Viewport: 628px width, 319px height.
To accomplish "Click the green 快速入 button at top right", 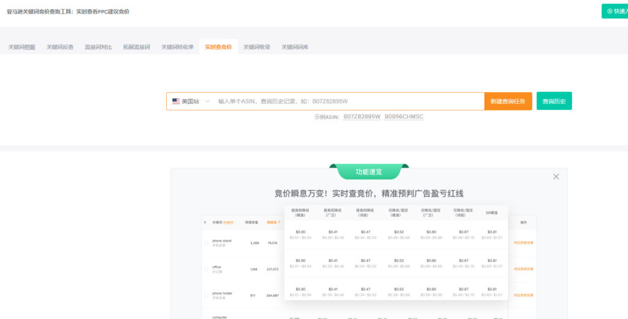I will pyautogui.click(x=615, y=11).
